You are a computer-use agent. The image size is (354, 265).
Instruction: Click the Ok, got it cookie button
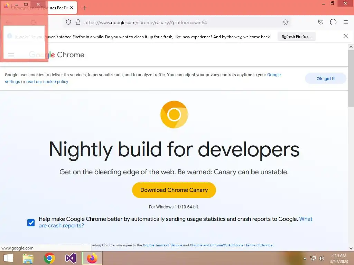[325, 78]
